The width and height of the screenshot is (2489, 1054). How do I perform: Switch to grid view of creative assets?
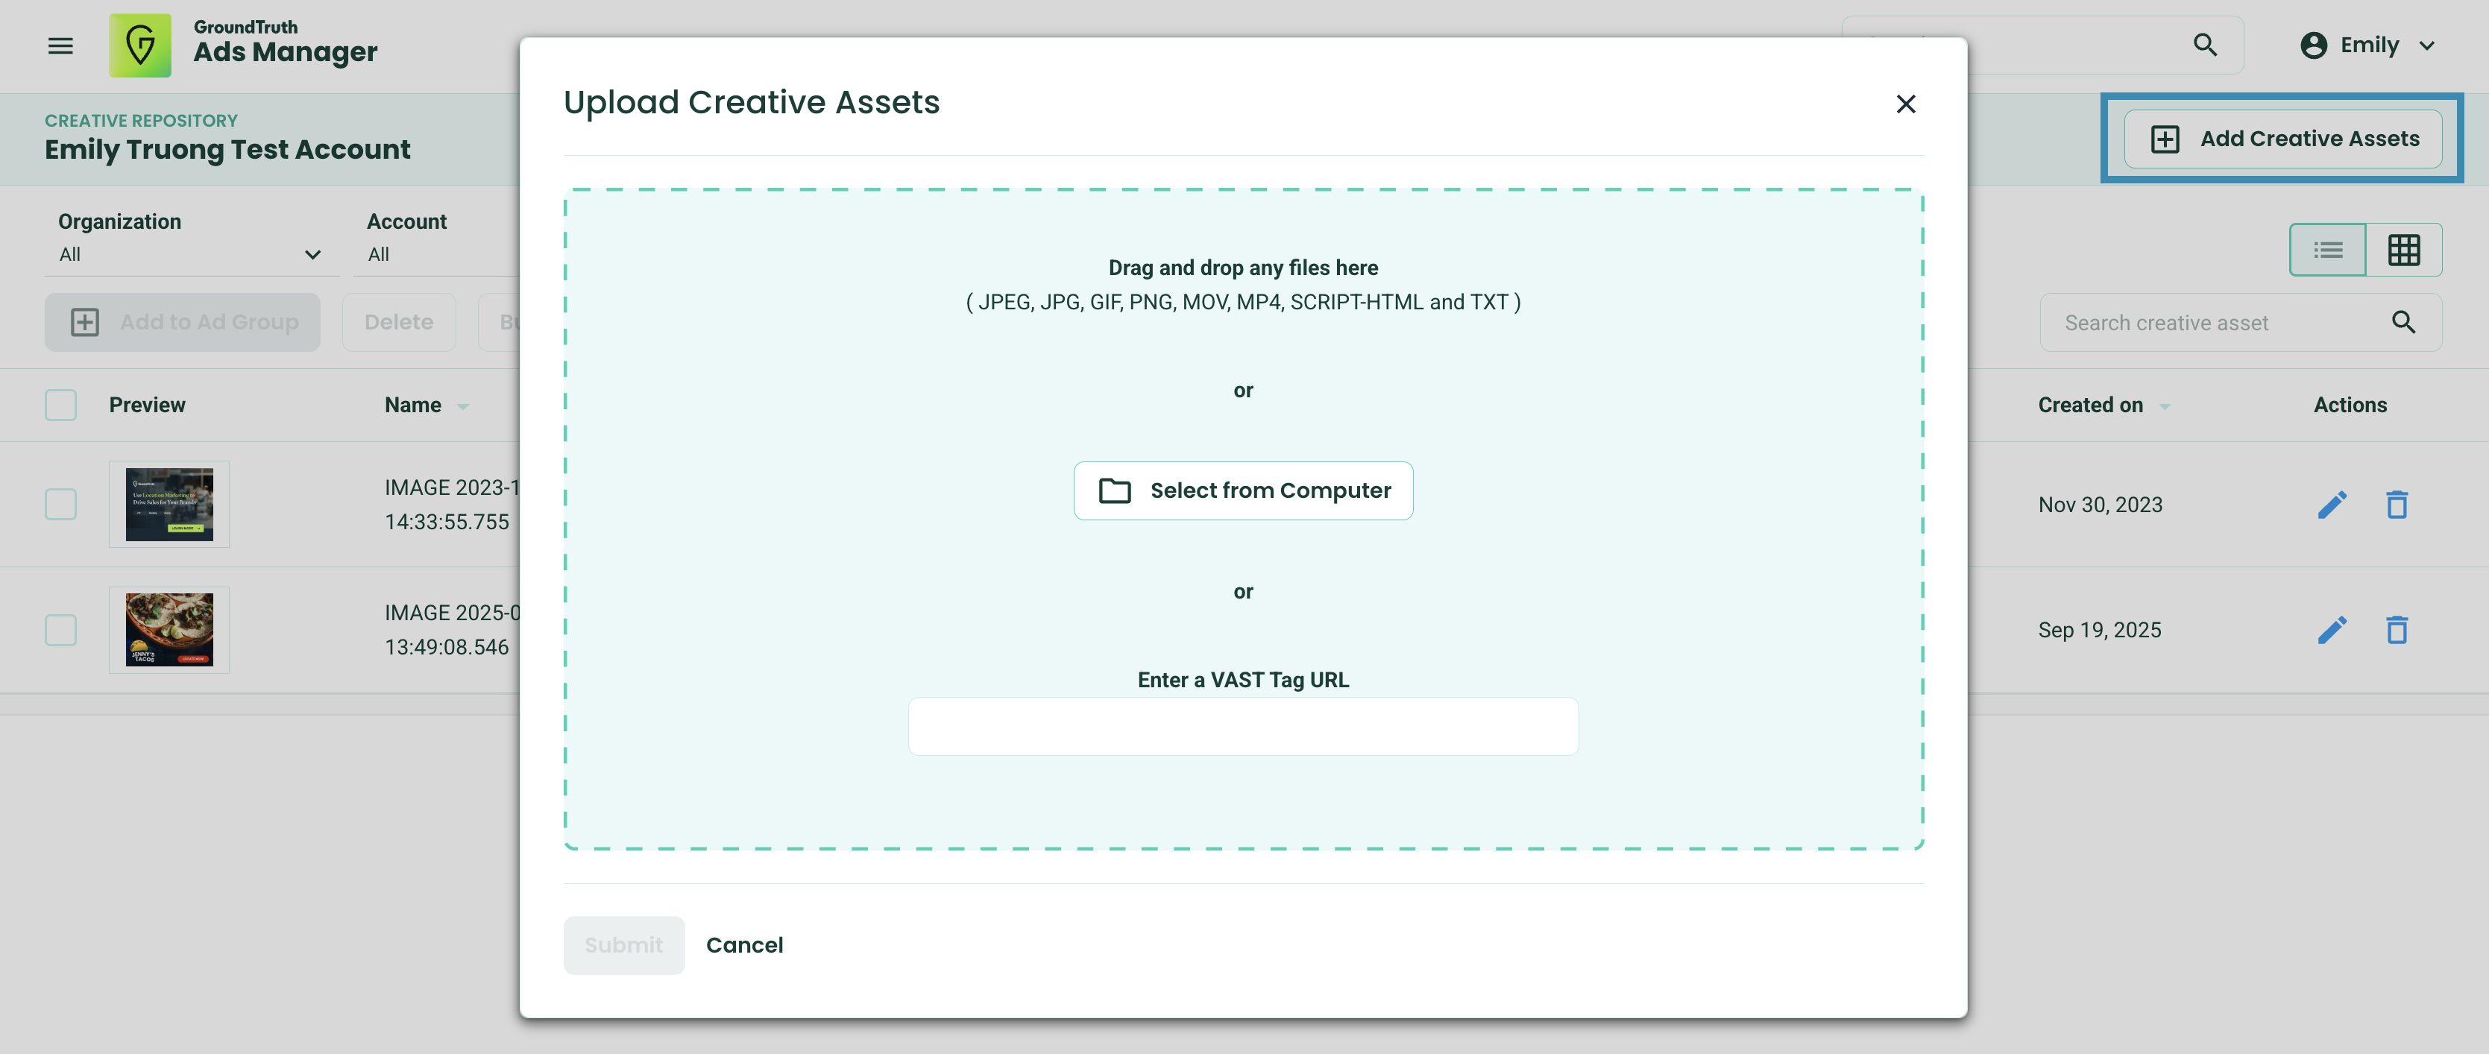click(x=2404, y=249)
